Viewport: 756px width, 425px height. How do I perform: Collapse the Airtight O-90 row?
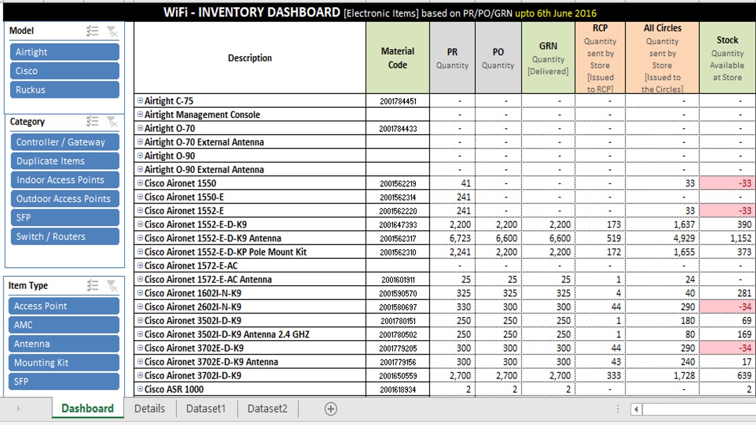click(x=141, y=156)
